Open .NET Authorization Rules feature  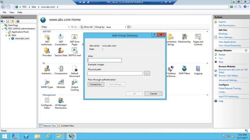coord(47,40)
